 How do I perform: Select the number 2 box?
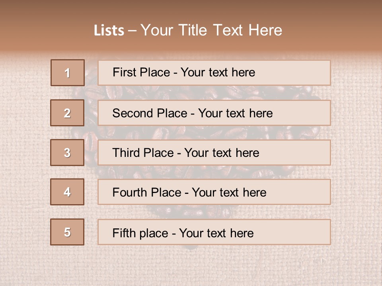tap(67, 113)
